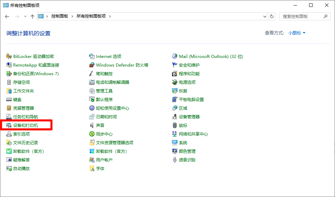Click the 任务栏和导航 icon
Image resolution: width=335 pixels, height=197 pixels.
(x=9, y=117)
